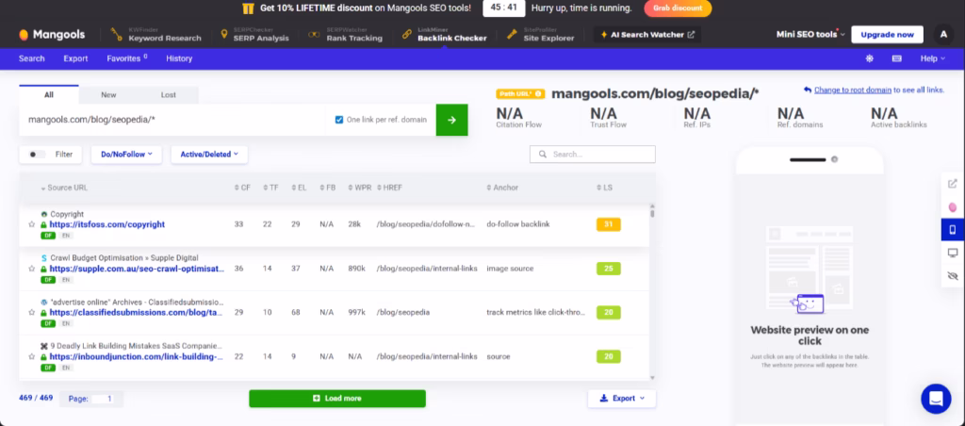Open SERPWatcher Rank Tracking tool

346,35
